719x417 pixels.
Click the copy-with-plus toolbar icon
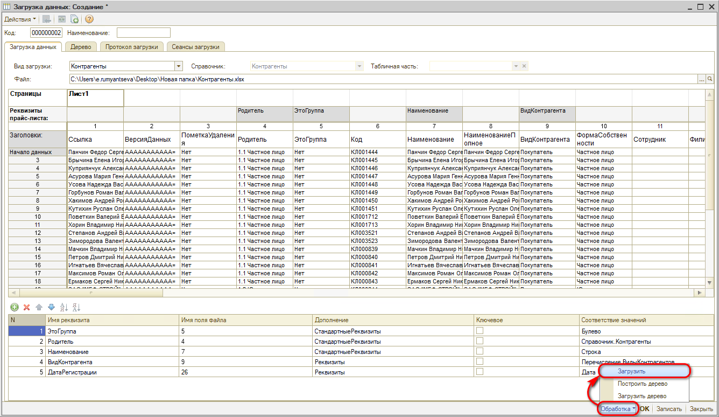point(75,19)
